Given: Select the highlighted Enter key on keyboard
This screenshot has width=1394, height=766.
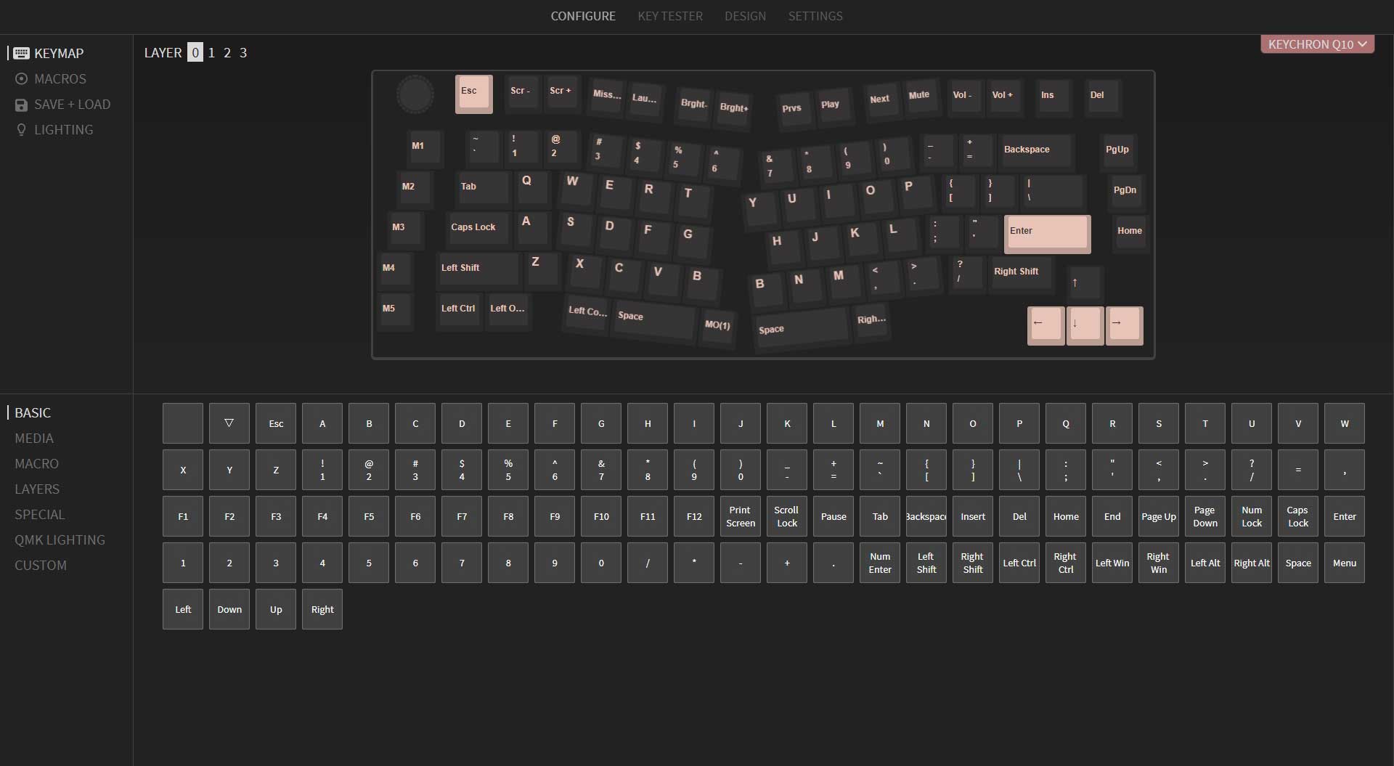Looking at the screenshot, I should 1046,233.
